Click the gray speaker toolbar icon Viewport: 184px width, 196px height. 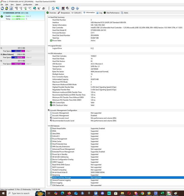(x=67, y=8)
